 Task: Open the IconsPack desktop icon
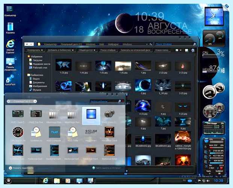[x=10, y=80]
